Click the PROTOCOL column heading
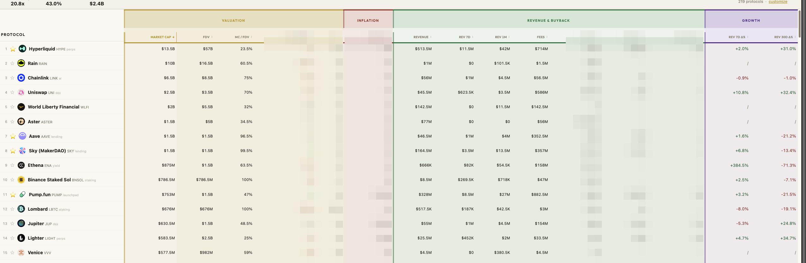This screenshot has width=806, height=263. [13, 35]
